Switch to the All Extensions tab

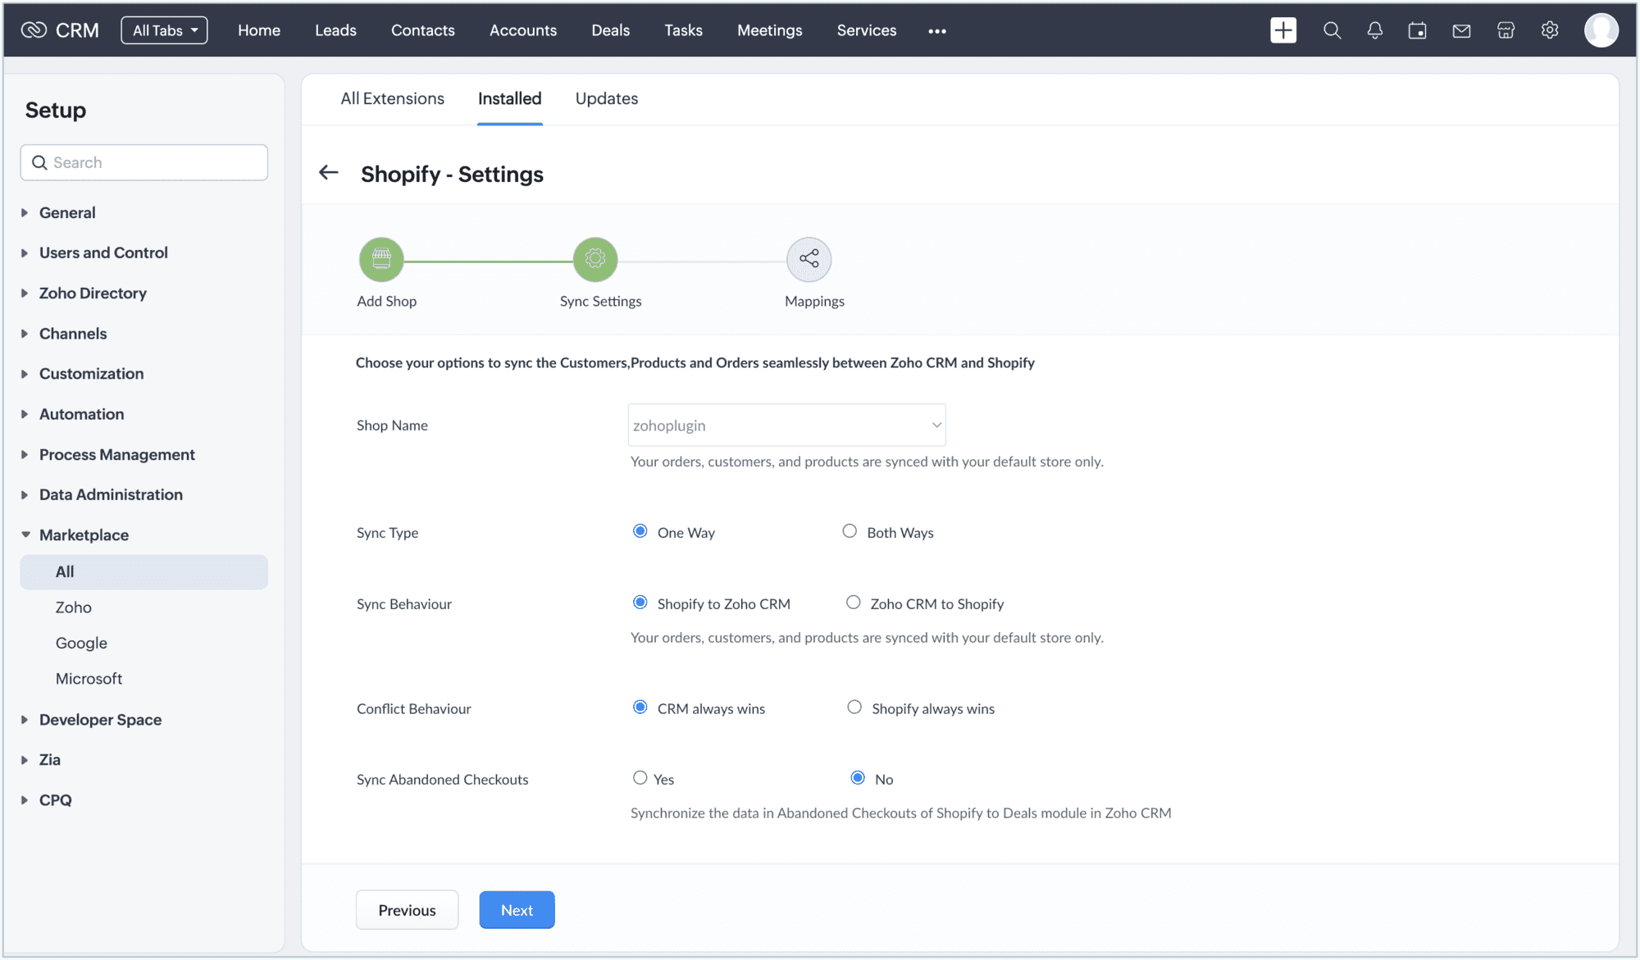pos(392,98)
